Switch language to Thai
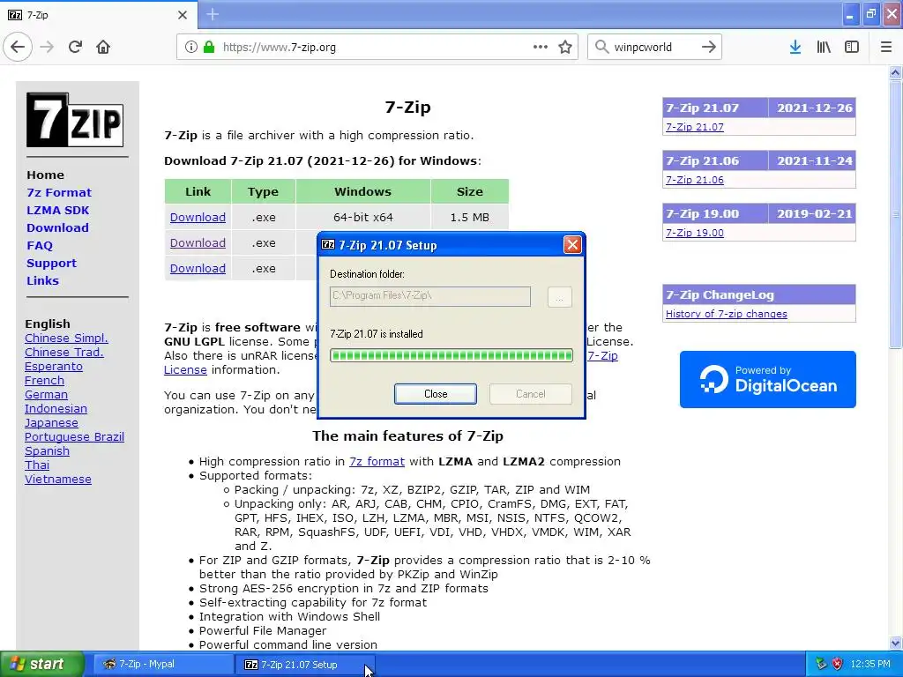The height and width of the screenshot is (677, 903). [x=37, y=465]
